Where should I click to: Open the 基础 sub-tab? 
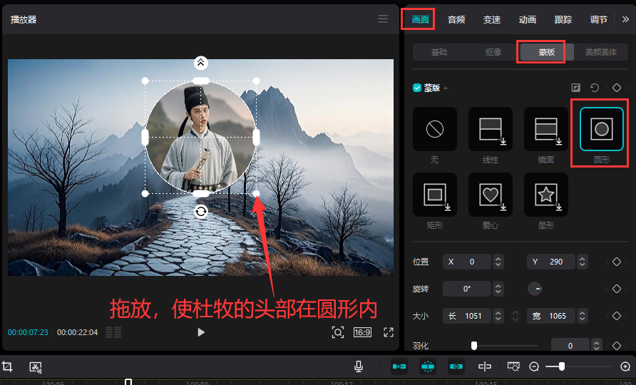(439, 52)
